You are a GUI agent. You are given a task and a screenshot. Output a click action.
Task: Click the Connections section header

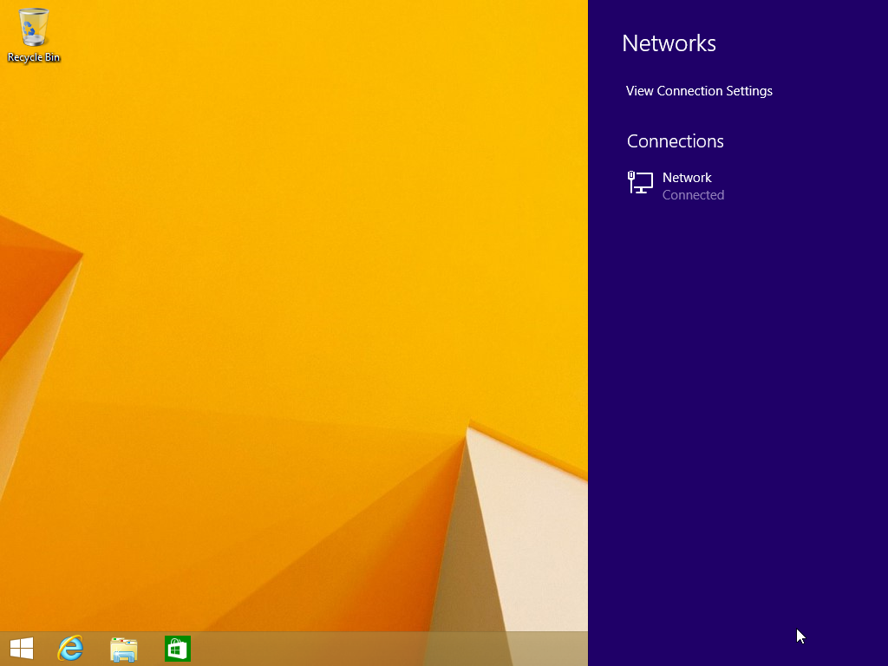tap(675, 140)
